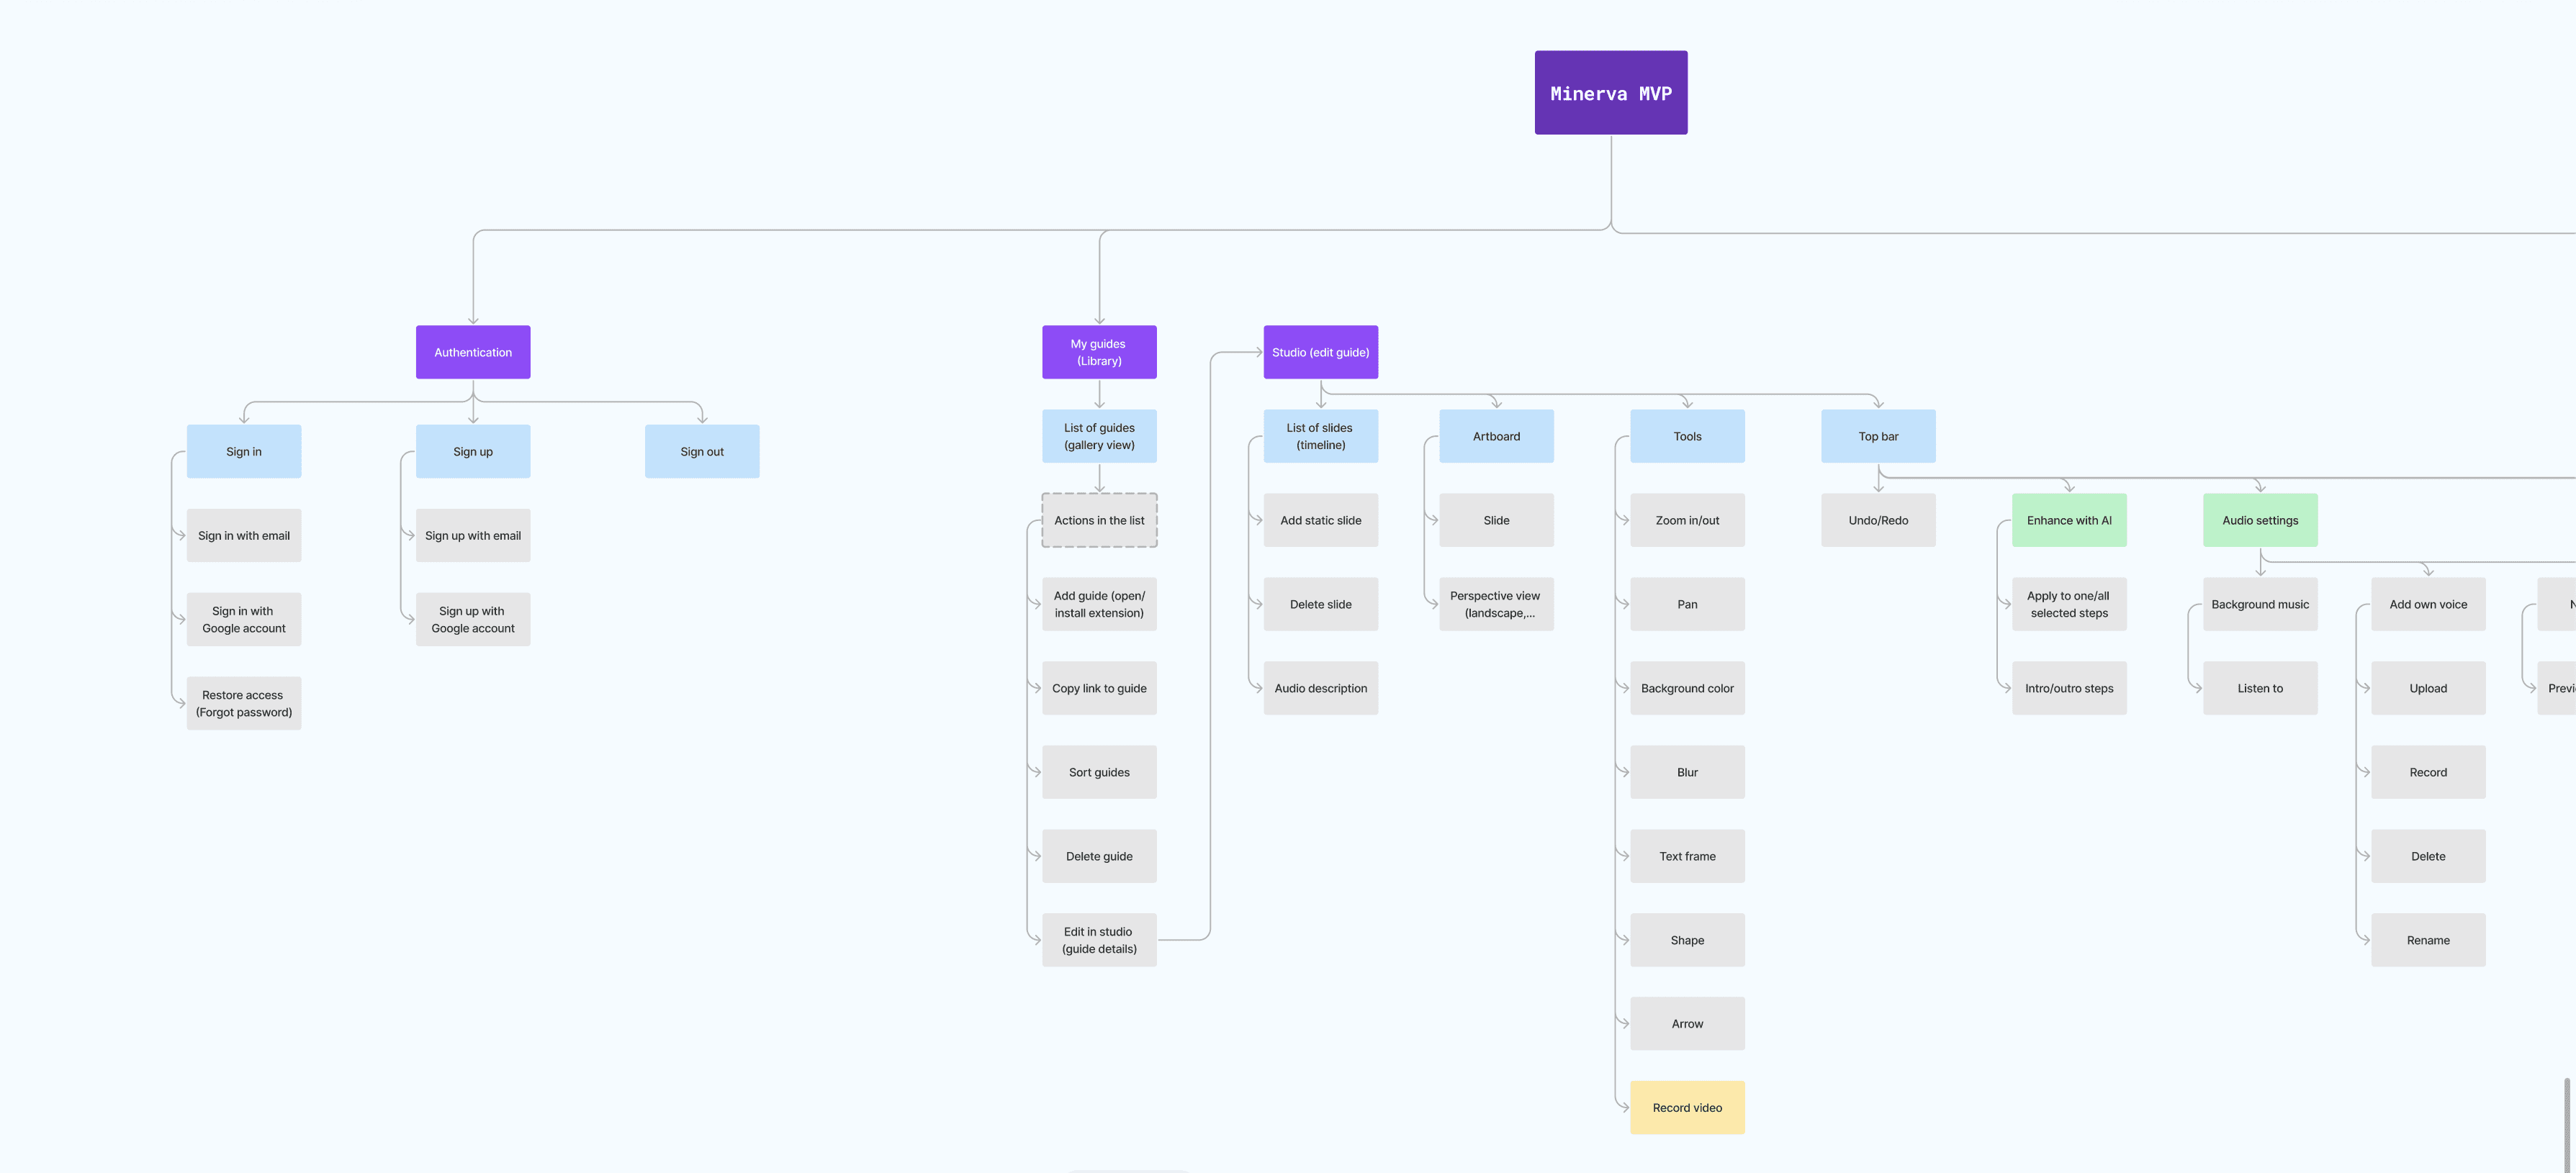Screen dimensions: 2576x1173
Task: Select the Audio settings node
Action: click(2259, 520)
